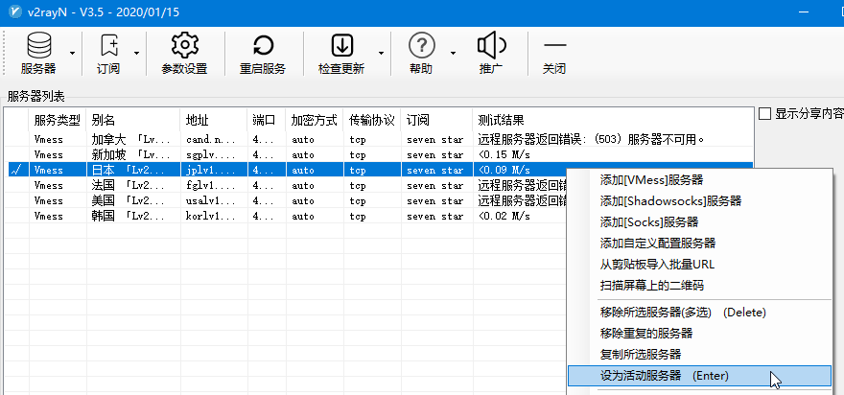
Task: Click the 检查更新 download update icon
Action: (x=341, y=46)
